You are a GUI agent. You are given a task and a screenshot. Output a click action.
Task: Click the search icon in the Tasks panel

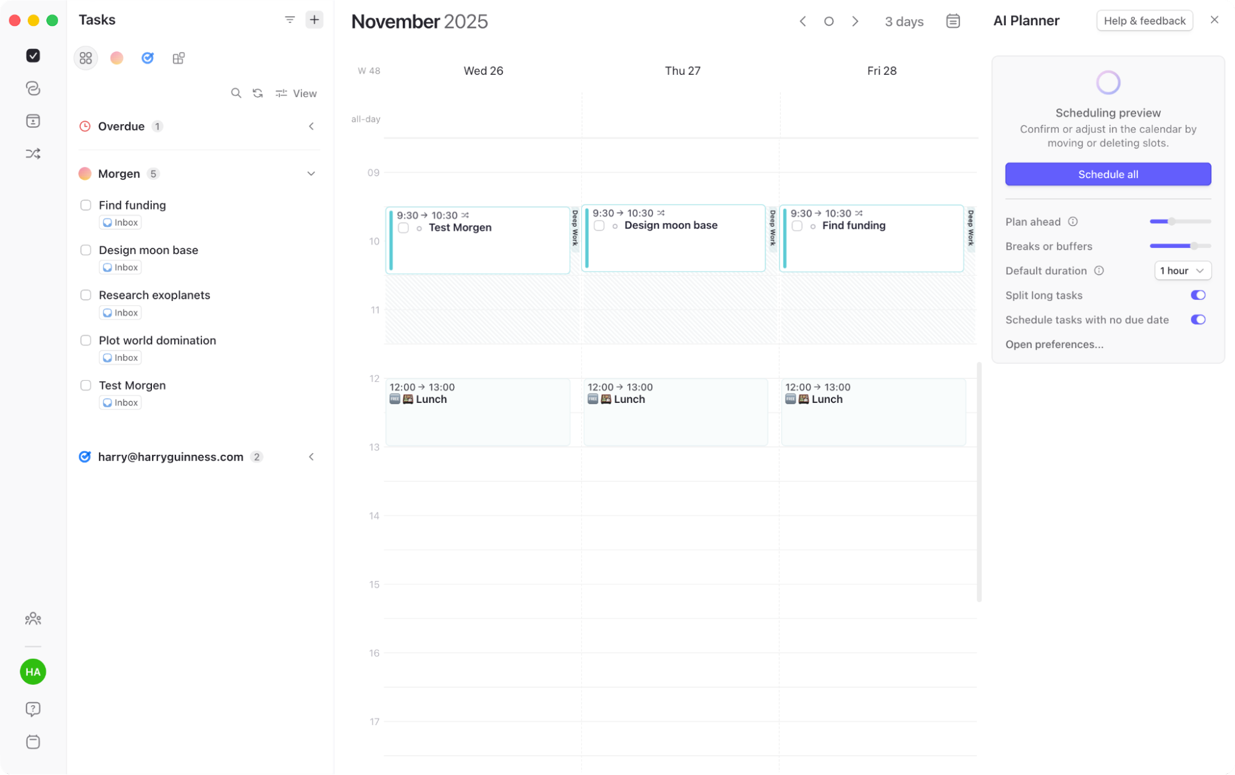click(237, 93)
